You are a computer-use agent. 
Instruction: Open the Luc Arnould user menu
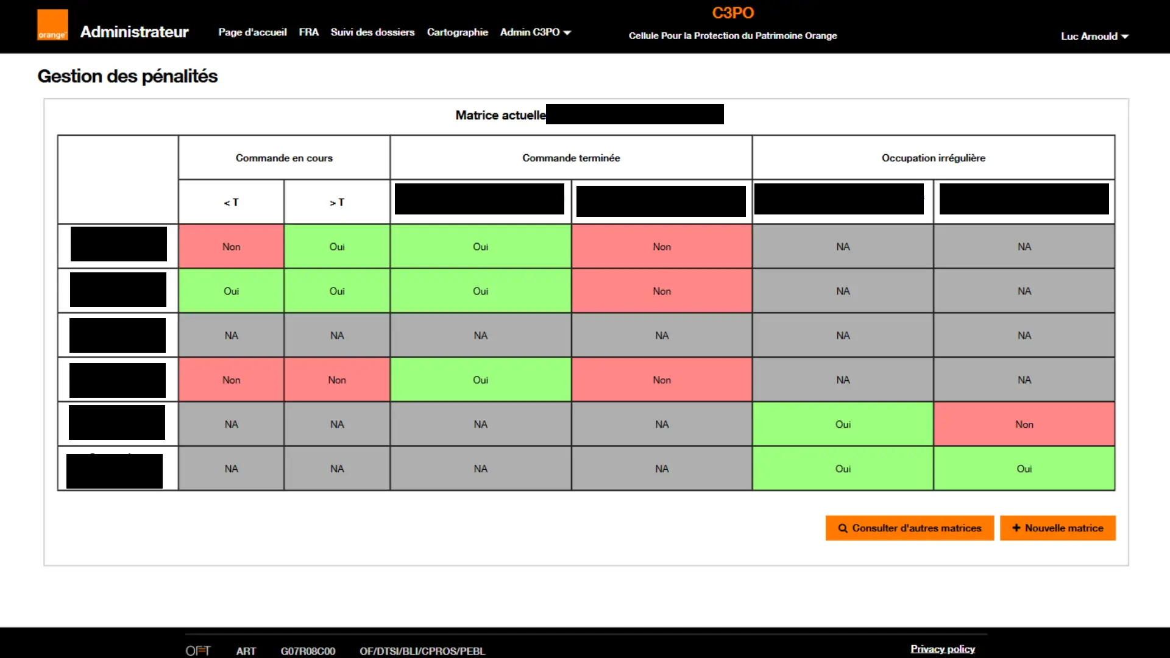coord(1094,37)
